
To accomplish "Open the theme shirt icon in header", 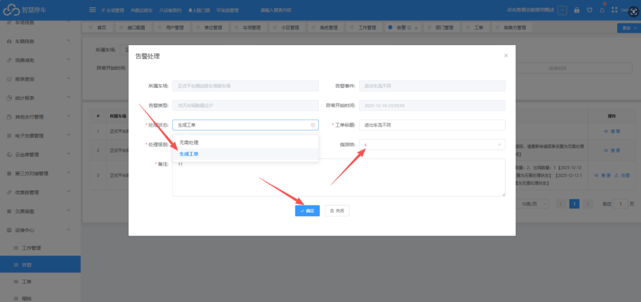I will pos(589,10).
